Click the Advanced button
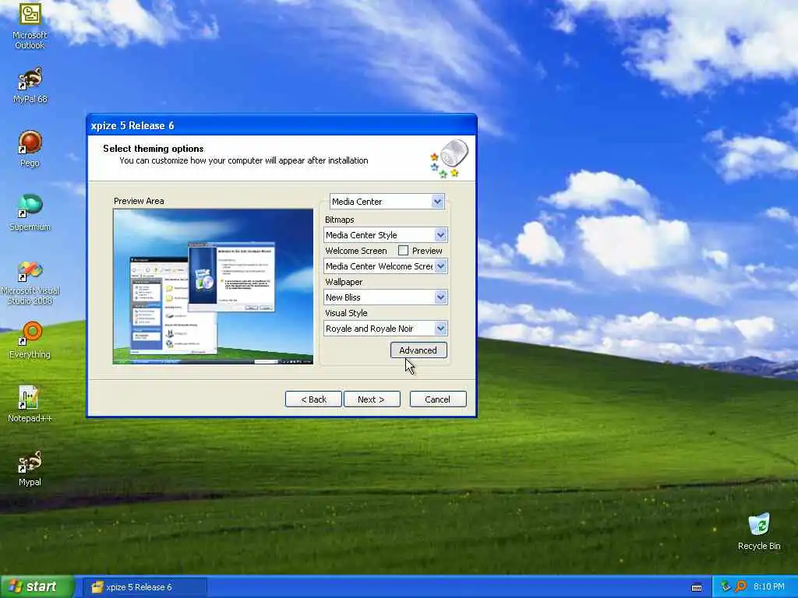This screenshot has width=798, height=598. [418, 350]
